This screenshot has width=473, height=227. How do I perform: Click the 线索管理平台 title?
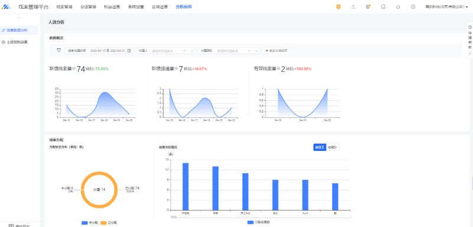33,7
